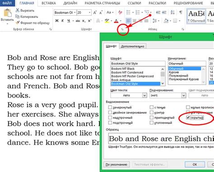Select Полужирный in the Начертание list
The width and height of the screenshot is (214, 172).
point(178,75)
